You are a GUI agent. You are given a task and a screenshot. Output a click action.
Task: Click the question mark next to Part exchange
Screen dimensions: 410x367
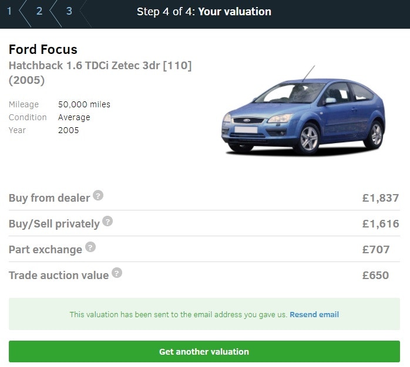90,247
